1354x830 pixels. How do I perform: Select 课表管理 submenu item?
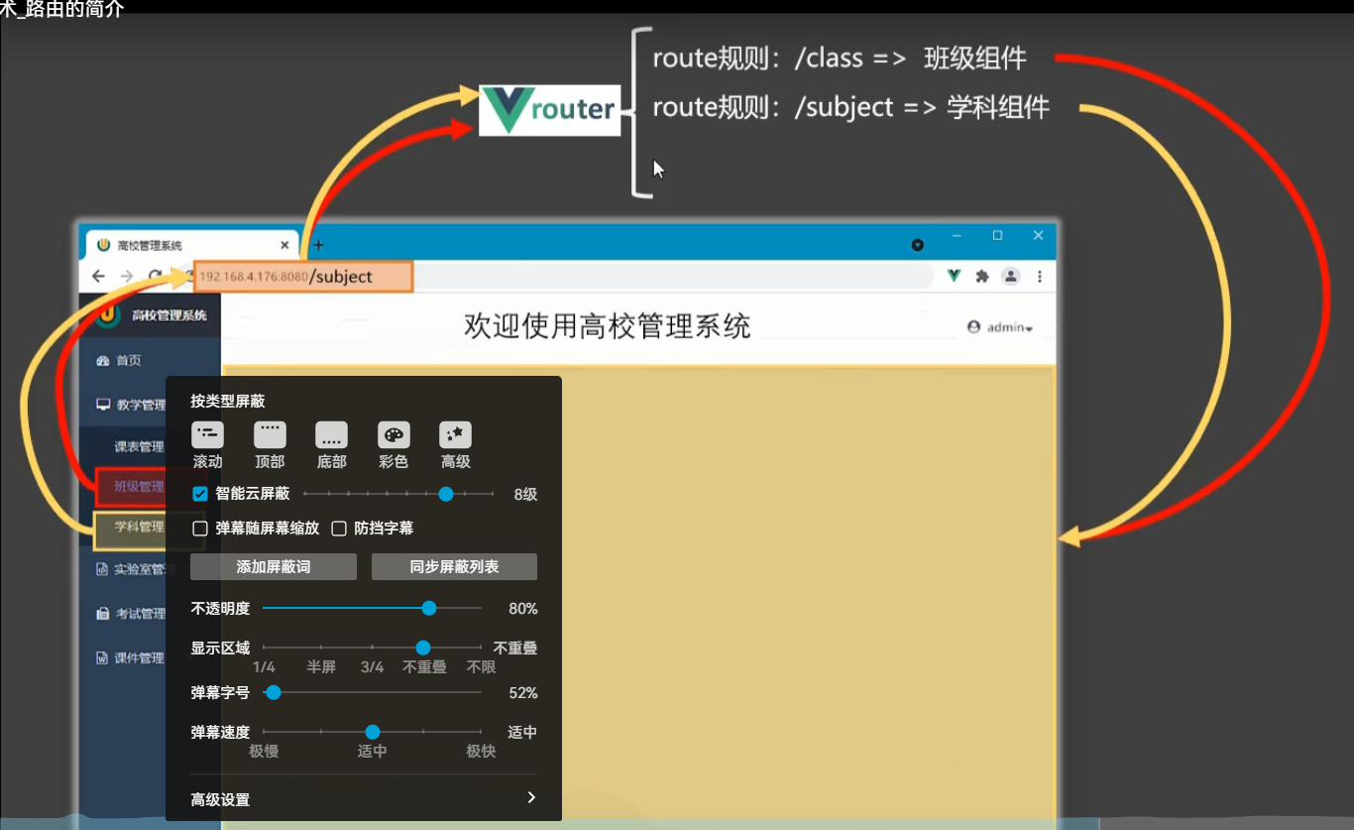coord(139,446)
